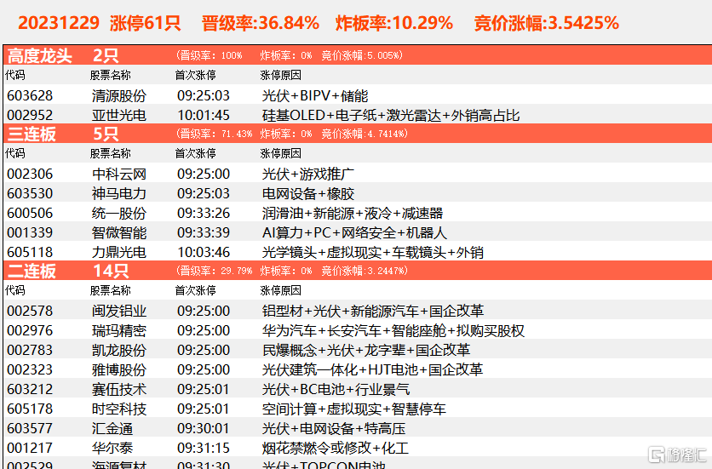Click reason 空间计算+虚拟现实+智慧停车
The width and height of the screenshot is (712, 469).
[354, 409]
